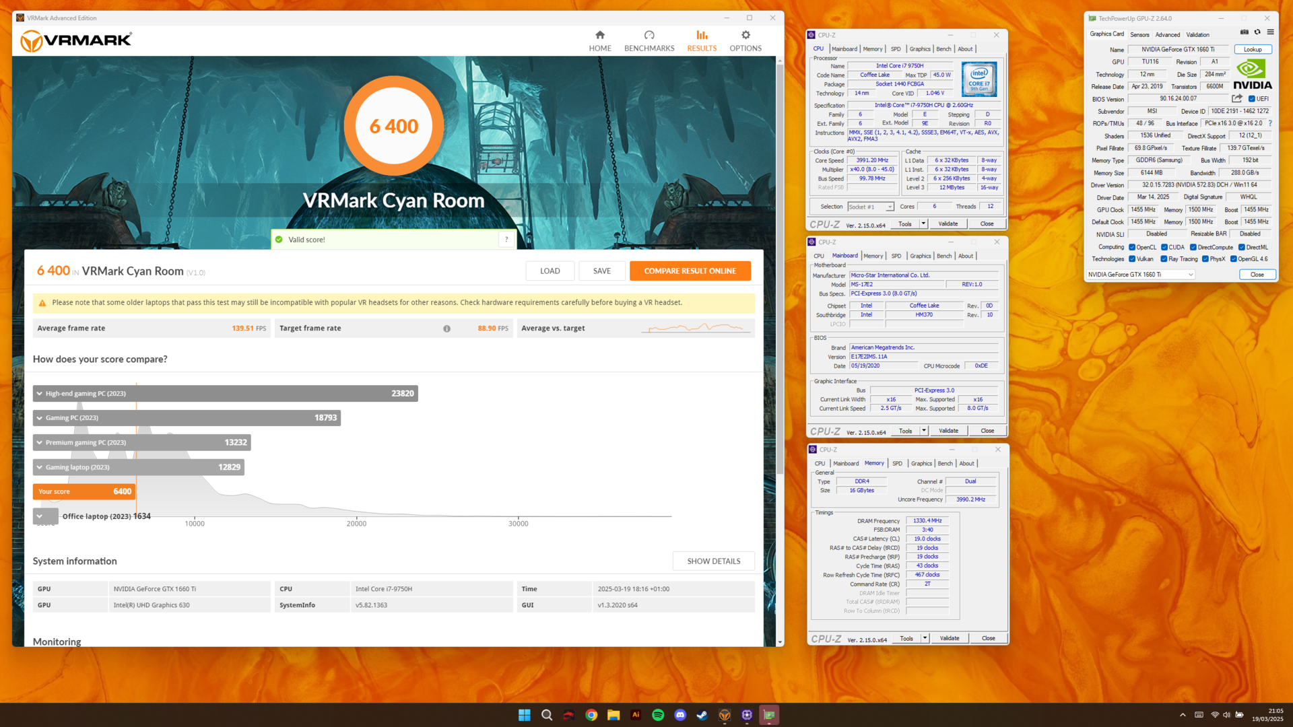The image size is (1293, 727).
Task: Toggle the DirectCompute checkbox in GPU-Z
Action: tap(1193, 247)
